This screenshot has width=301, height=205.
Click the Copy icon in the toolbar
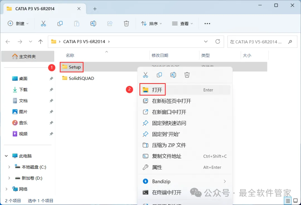pos(60,24)
